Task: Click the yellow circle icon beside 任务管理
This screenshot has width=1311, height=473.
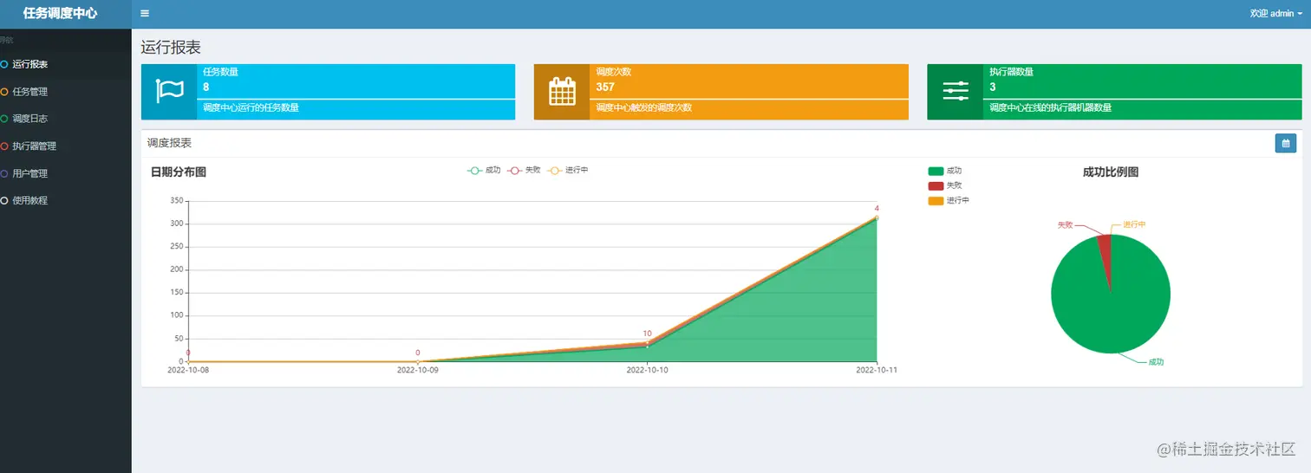Action: click(x=4, y=92)
